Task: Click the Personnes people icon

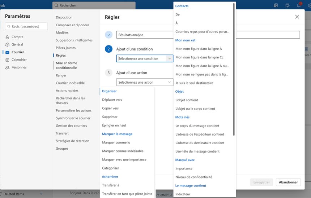Action: pyautogui.click(x=7, y=67)
